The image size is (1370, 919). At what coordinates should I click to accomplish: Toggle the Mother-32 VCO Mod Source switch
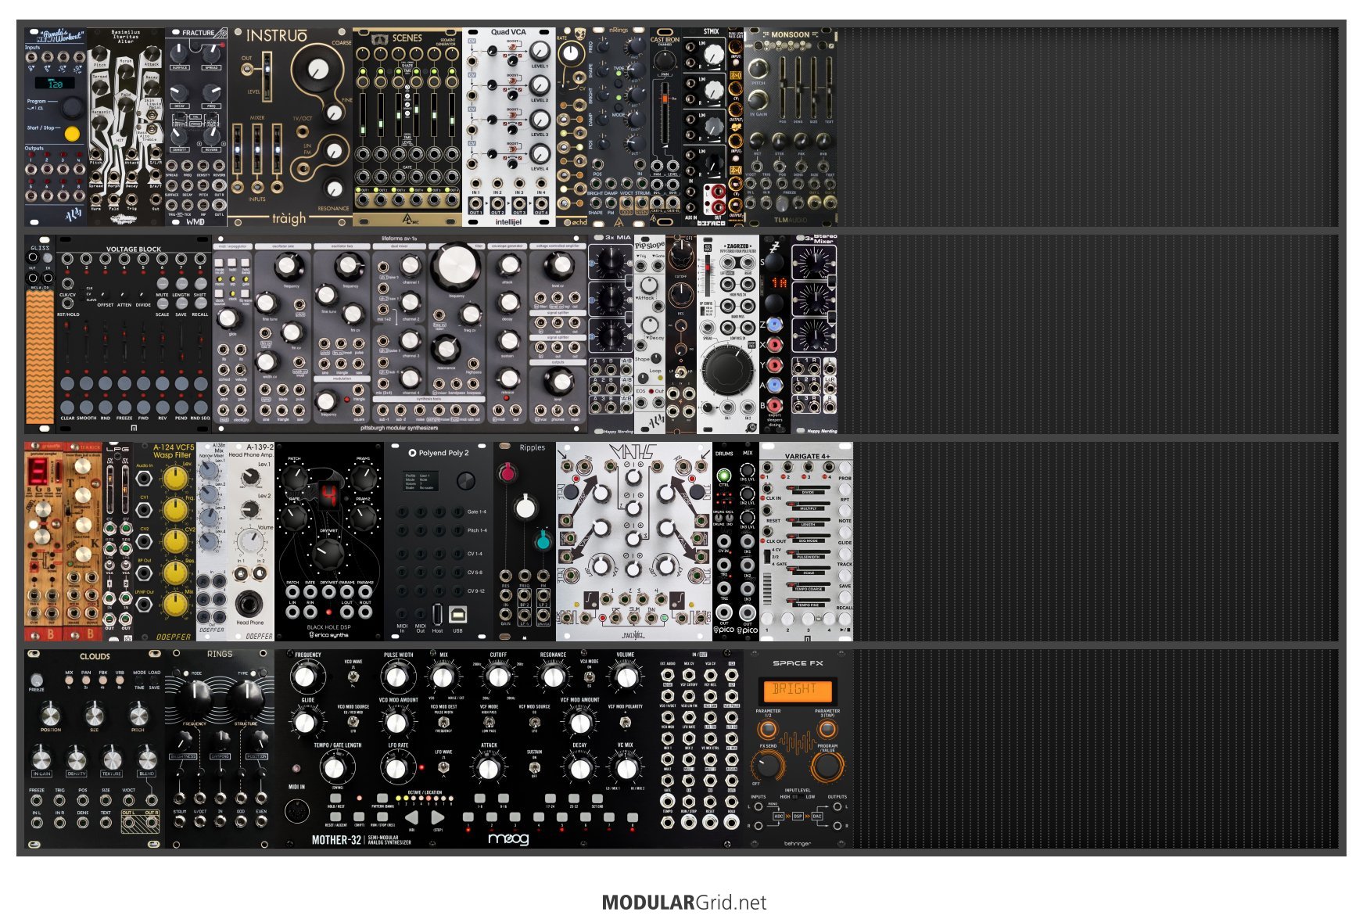pos(353,721)
